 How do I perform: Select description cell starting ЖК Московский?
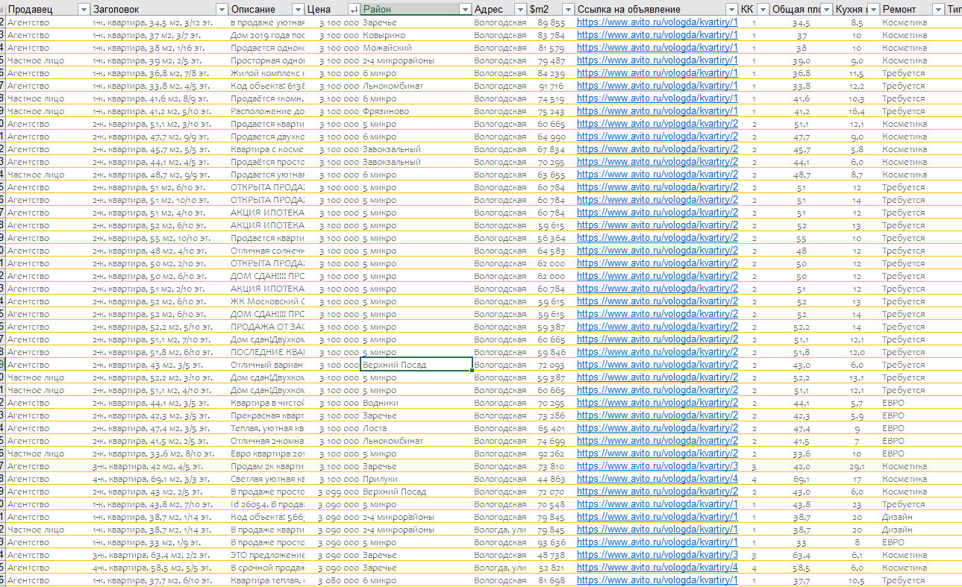[267, 301]
